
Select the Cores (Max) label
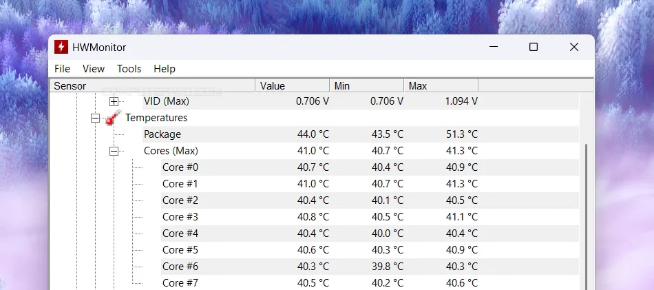click(171, 151)
